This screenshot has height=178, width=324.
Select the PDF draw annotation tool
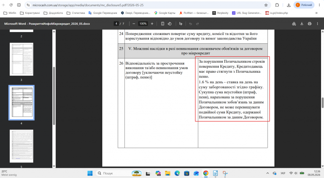pos(181,24)
